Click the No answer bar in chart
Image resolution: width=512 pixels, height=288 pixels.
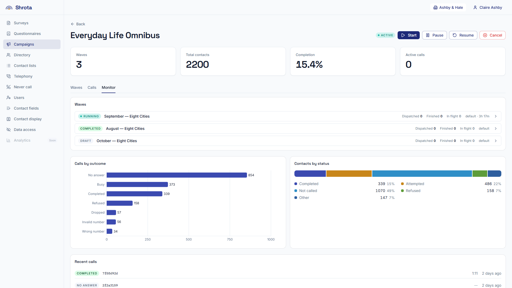[177, 175]
